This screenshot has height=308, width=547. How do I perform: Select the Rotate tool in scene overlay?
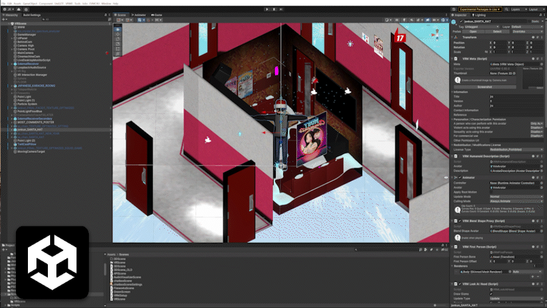coord(118,40)
